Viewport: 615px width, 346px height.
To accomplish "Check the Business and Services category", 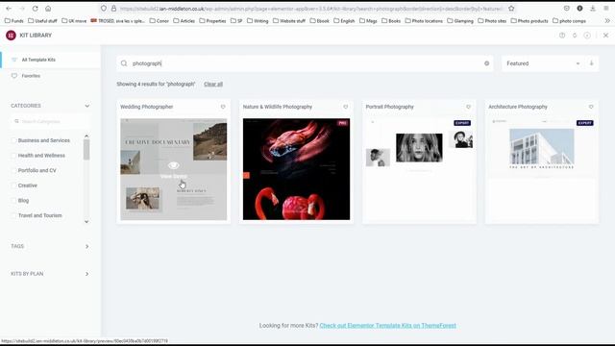I will (x=13, y=140).
